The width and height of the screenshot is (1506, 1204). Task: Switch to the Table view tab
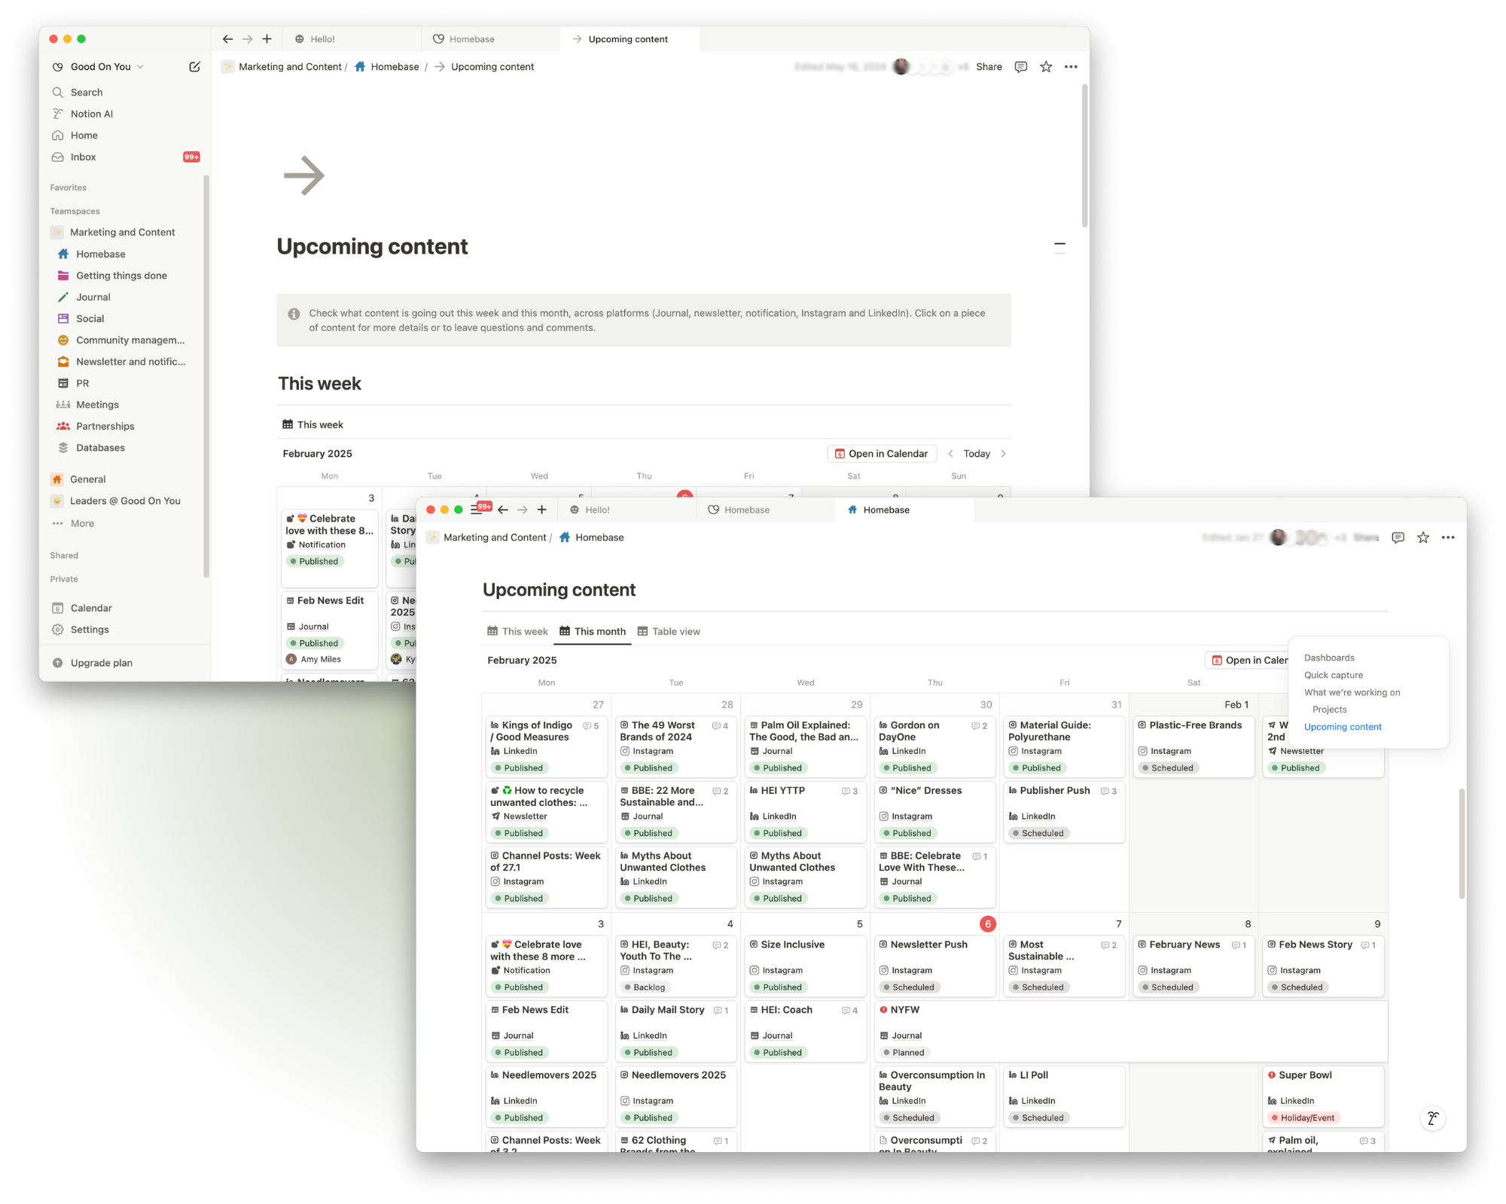click(669, 631)
